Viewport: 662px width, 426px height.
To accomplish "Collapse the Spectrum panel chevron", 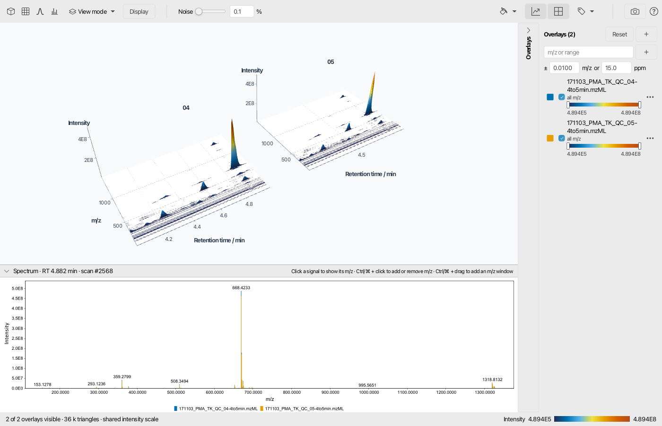I will (7, 271).
